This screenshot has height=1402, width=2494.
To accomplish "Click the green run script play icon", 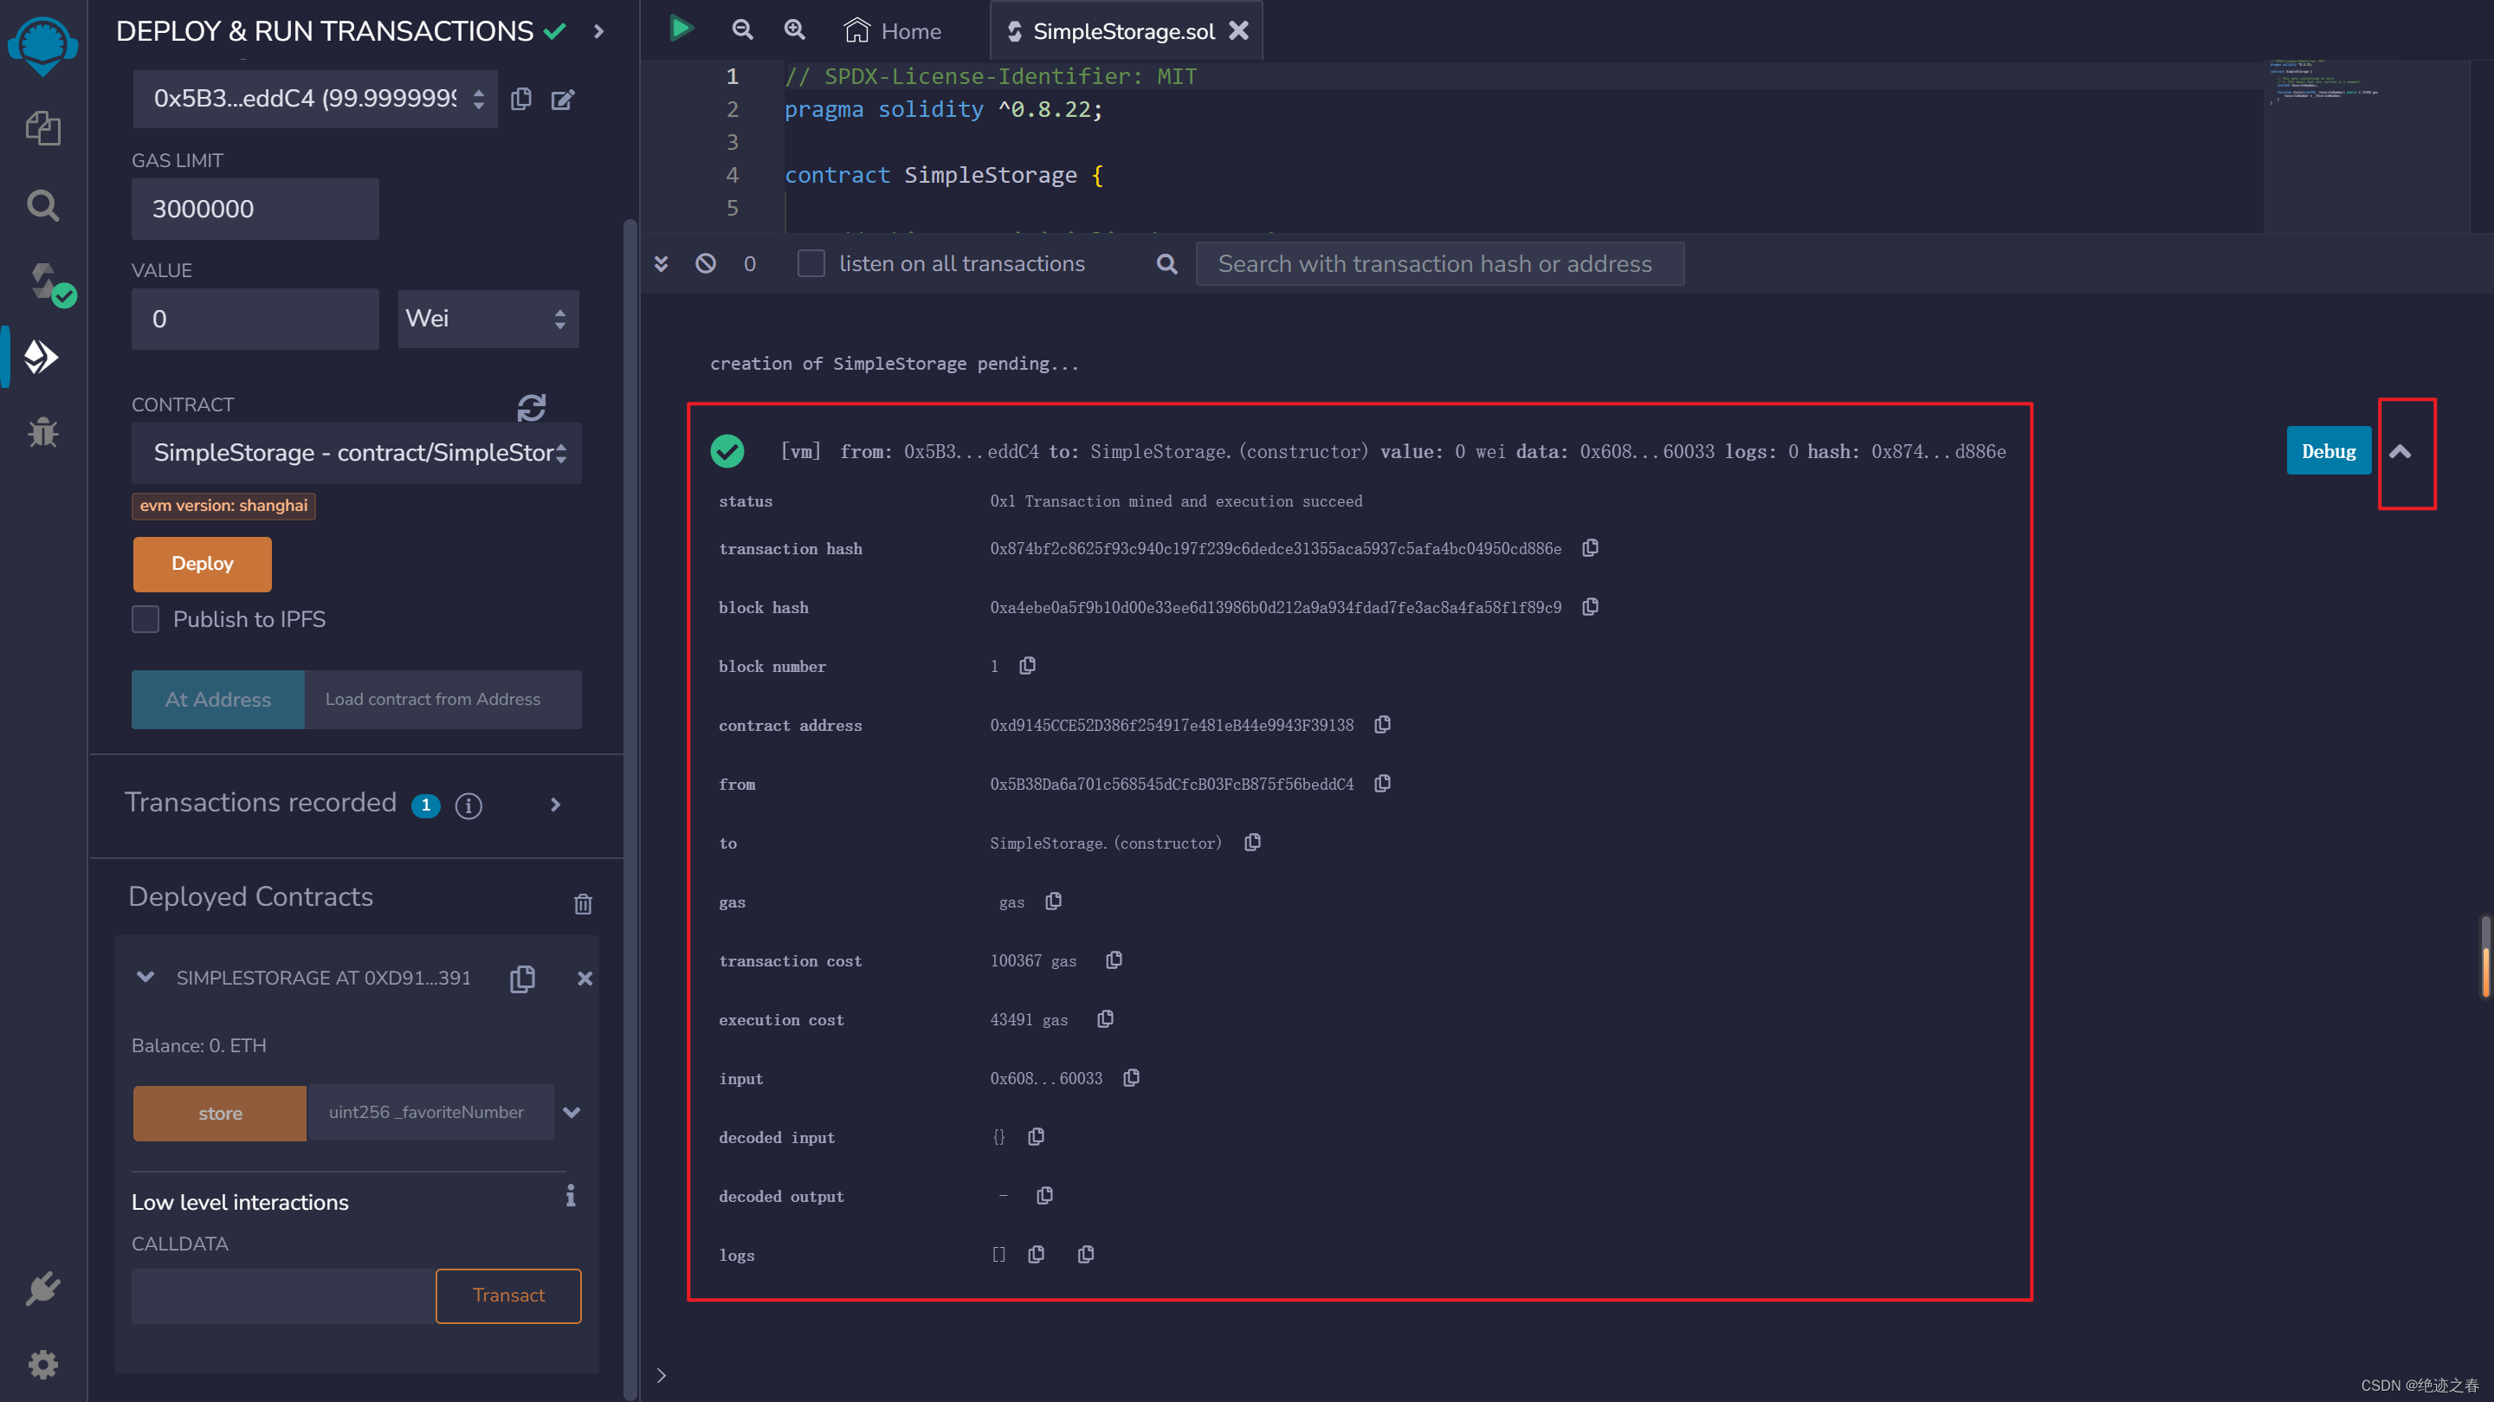I will [681, 29].
